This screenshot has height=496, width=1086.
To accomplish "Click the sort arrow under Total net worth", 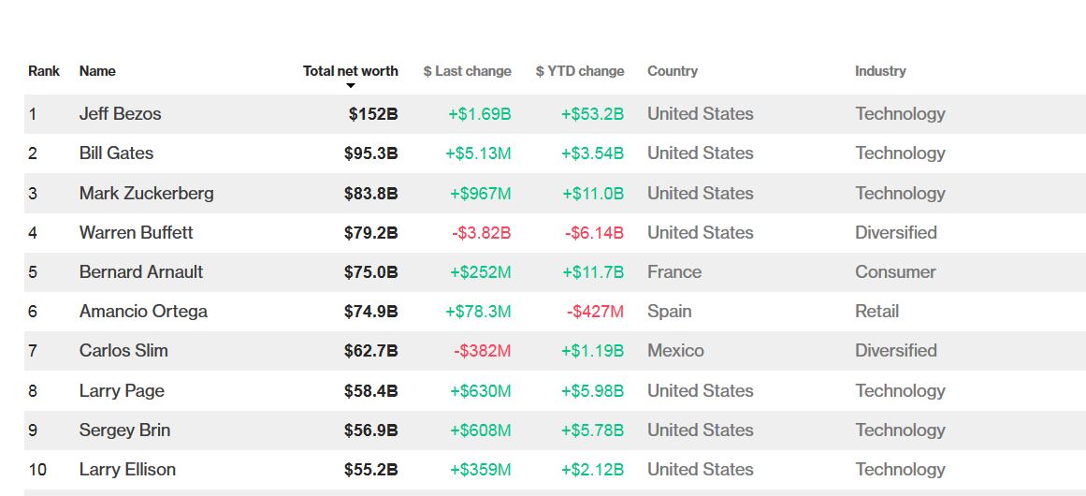I will 351,86.
